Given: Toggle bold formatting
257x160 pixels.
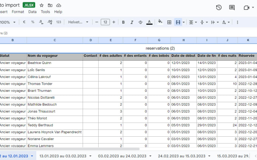Looking at the screenshot, I should tap(123, 22).
